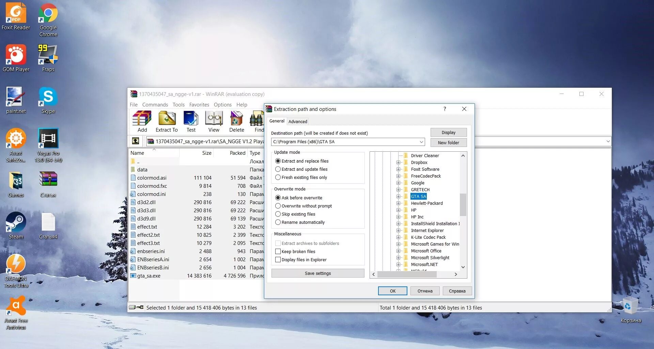The image size is (654, 349).
Task: Click the Display button
Action: click(448, 132)
